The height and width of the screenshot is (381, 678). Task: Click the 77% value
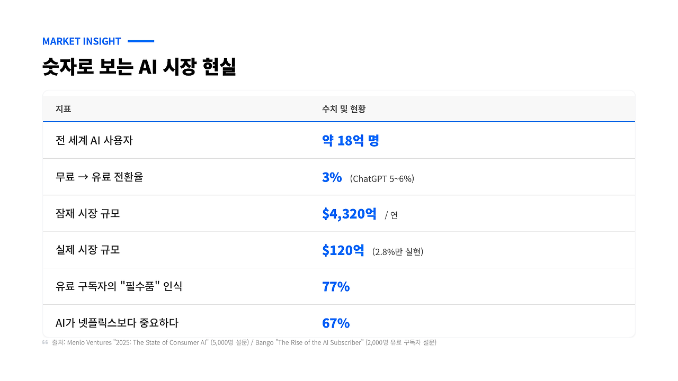(x=336, y=287)
